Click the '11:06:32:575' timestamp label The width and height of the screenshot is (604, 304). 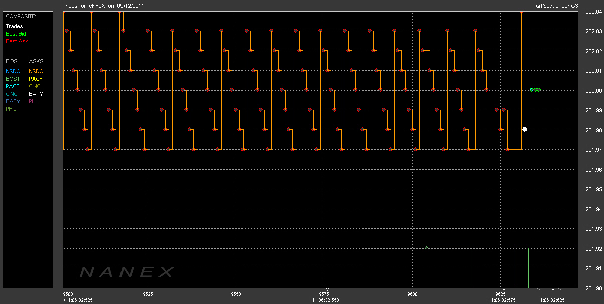coord(502,300)
